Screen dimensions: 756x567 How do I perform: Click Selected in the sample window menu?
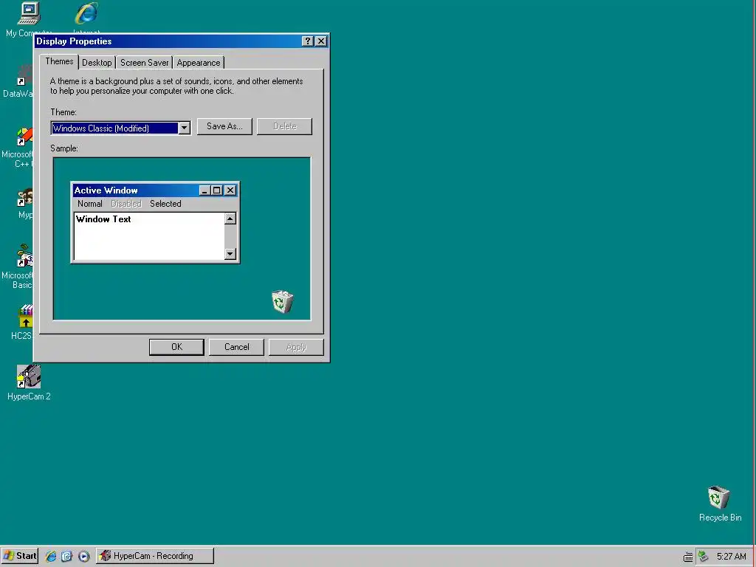click(165, 204)
